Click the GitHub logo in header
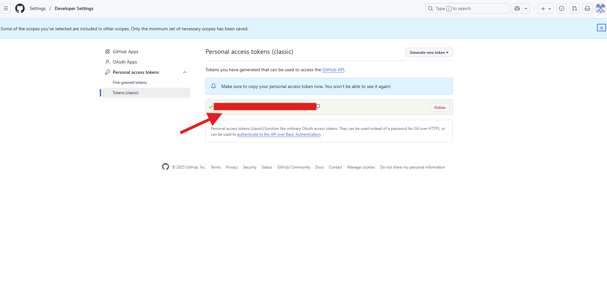607x300 pixels. [20, 8]
